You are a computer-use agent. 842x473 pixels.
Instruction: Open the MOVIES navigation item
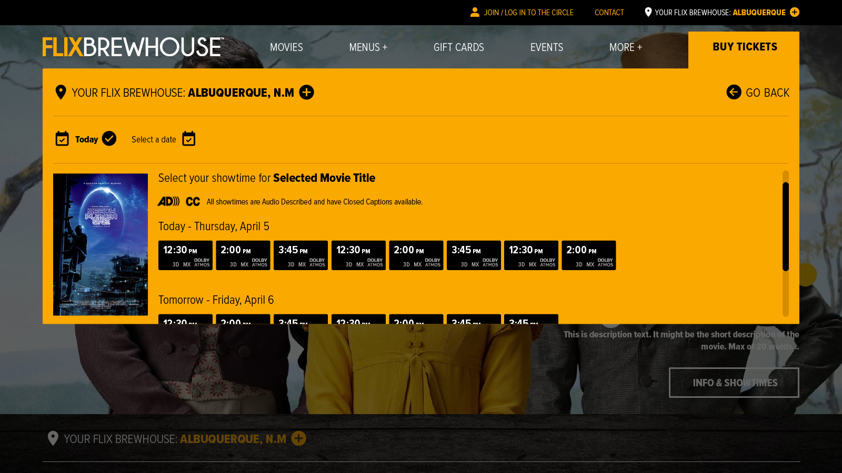[286, 47]
